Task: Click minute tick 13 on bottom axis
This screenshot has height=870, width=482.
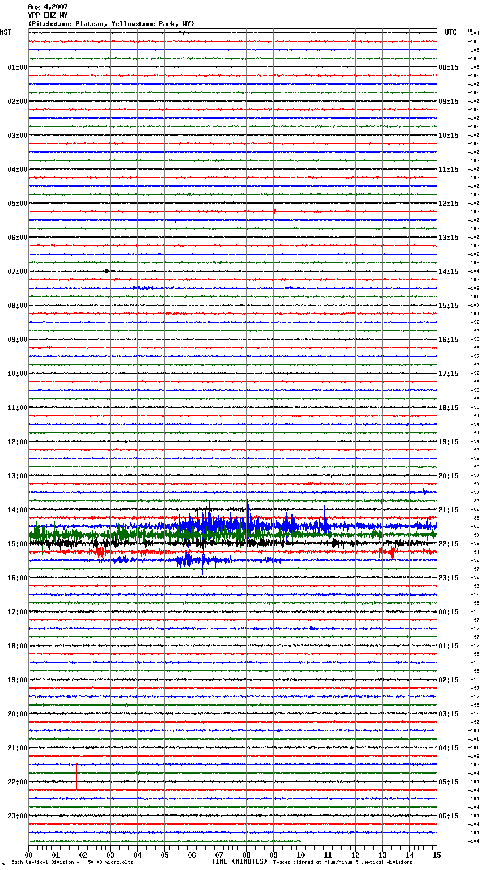Action: click(x=382, y=855)
